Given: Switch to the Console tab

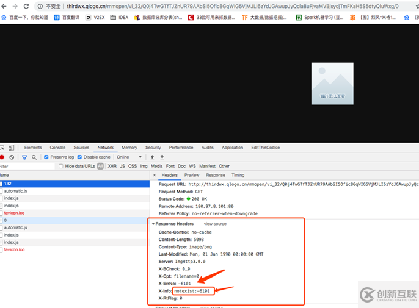Looking at the screenshot, I should tap(57, 148).
